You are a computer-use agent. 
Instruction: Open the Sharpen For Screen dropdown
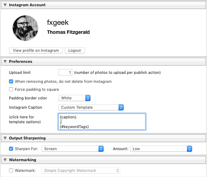pos(73,149)
